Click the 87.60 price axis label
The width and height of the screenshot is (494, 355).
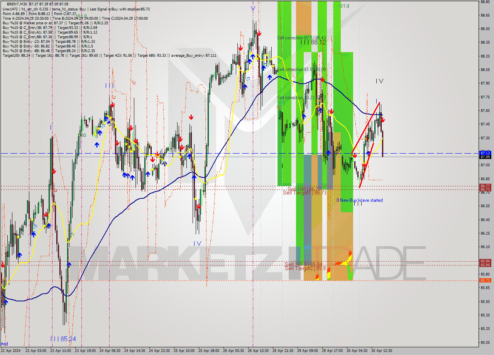tap(485, 111)
